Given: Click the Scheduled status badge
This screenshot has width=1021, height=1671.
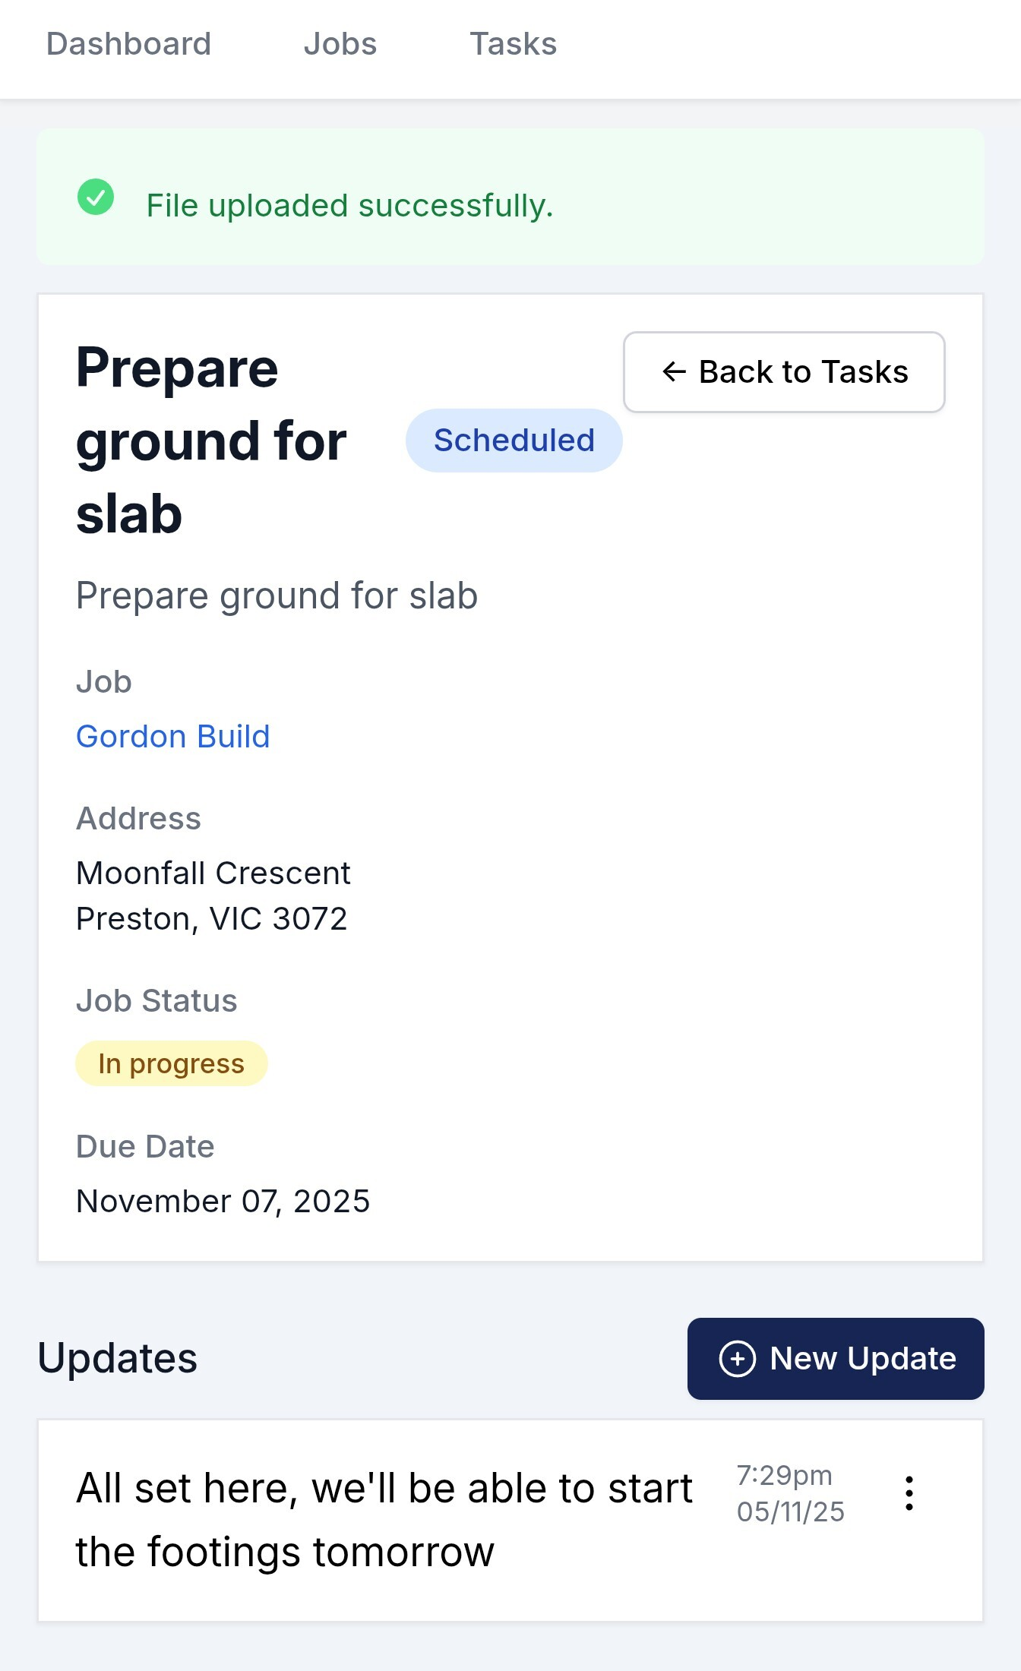Looking at the screenshot, I should [x=514, y=441].
